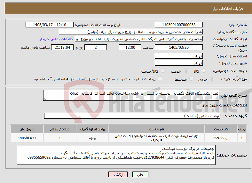This screenshot has height=183, width=252.
Task: Click the ساعت باقی مانده label
Action: [x=35, y=48]
